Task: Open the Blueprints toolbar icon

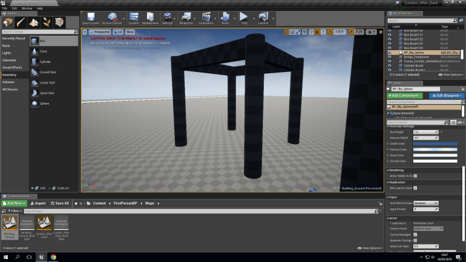Action: [x=186, y=18]
